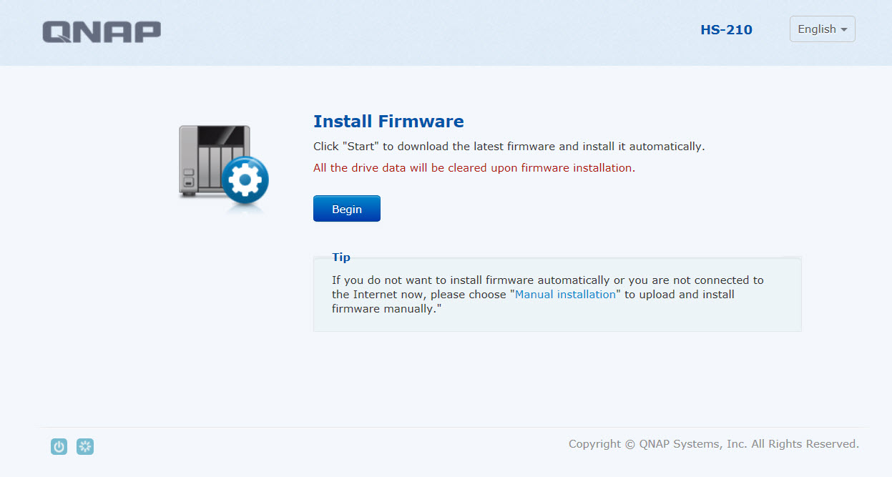Click the Begin button

click(347, 209)
